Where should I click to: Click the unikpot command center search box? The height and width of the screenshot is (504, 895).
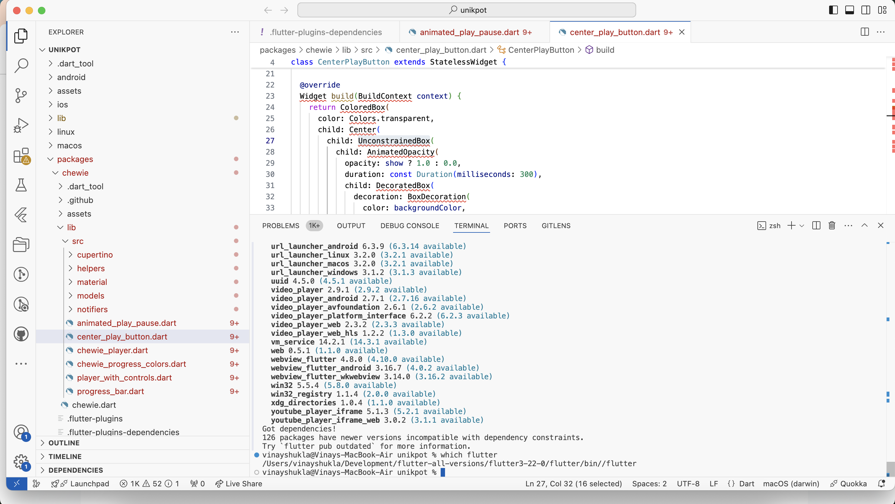coord(466,10)
